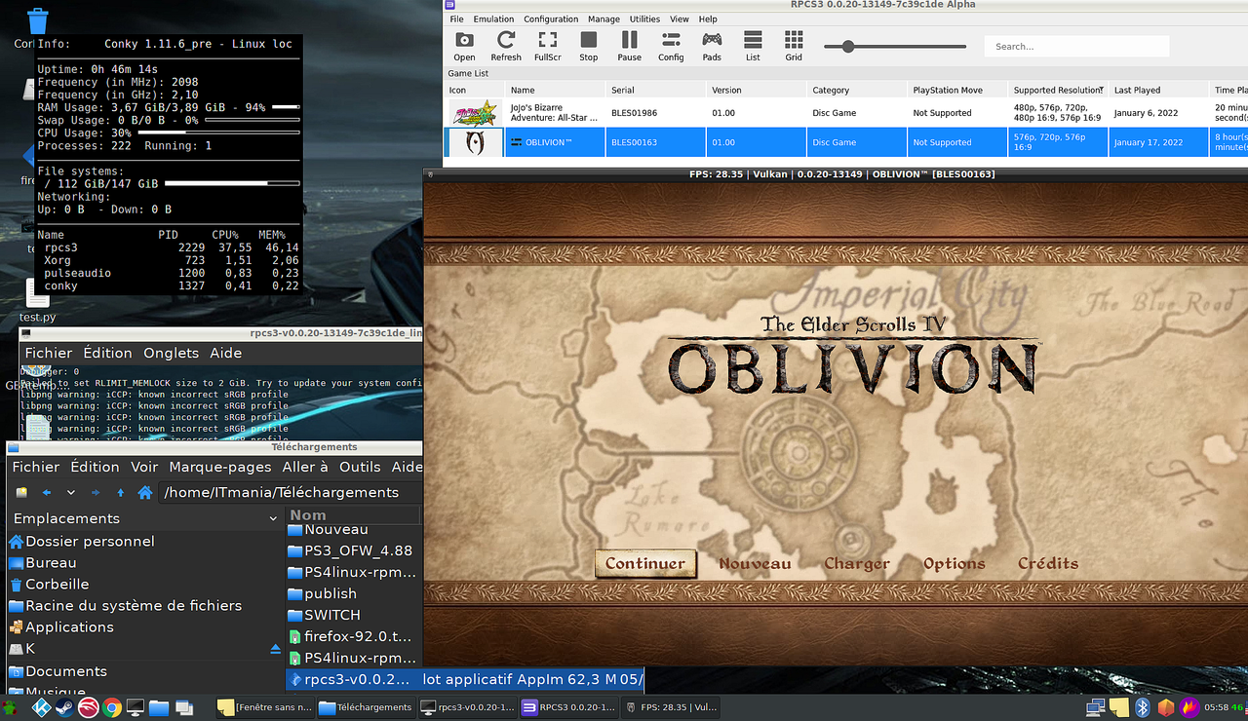This screenshot has width=1248, height=721.
Task: Click Continuer in the Oblivion menu
Action: coord(644,563)
